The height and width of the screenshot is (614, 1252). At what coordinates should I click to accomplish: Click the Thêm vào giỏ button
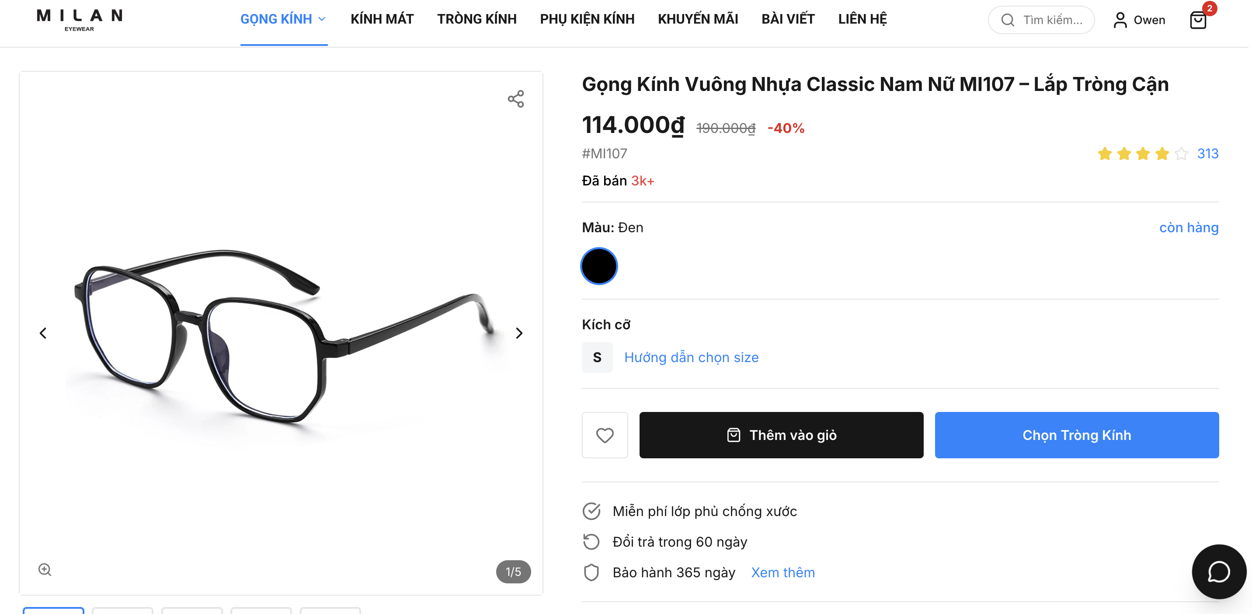781,435
